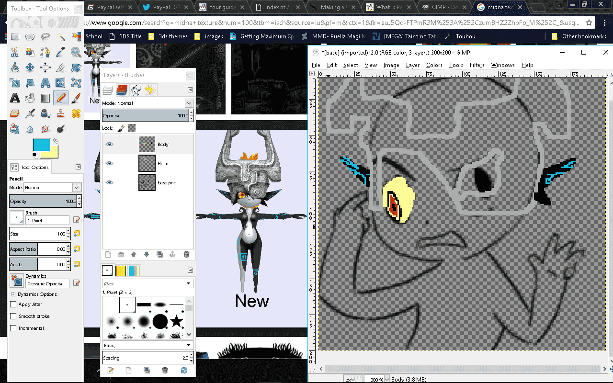Select the Blend gradient tool
613x383 pixels.
point(45,98)
